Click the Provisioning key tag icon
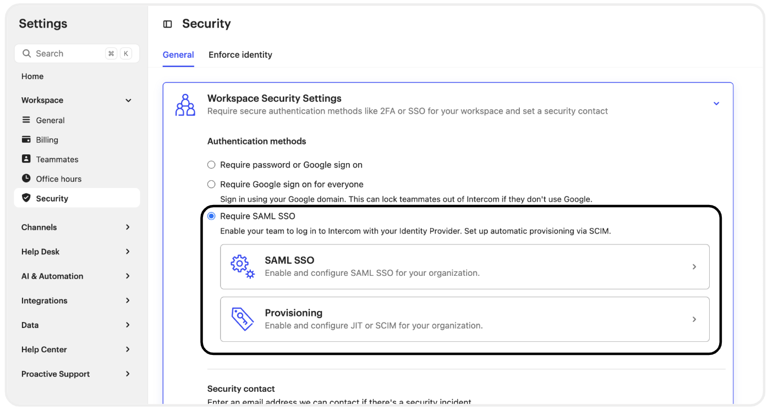768x411 pixels. (x=243, y=319)
